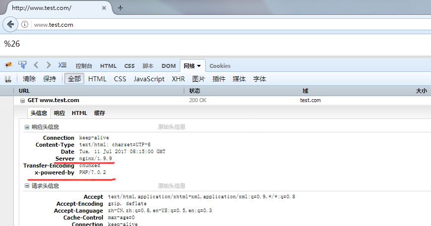Open a new browser tab
The width and height of the screenshot is (431, 226).
point(120,8)
